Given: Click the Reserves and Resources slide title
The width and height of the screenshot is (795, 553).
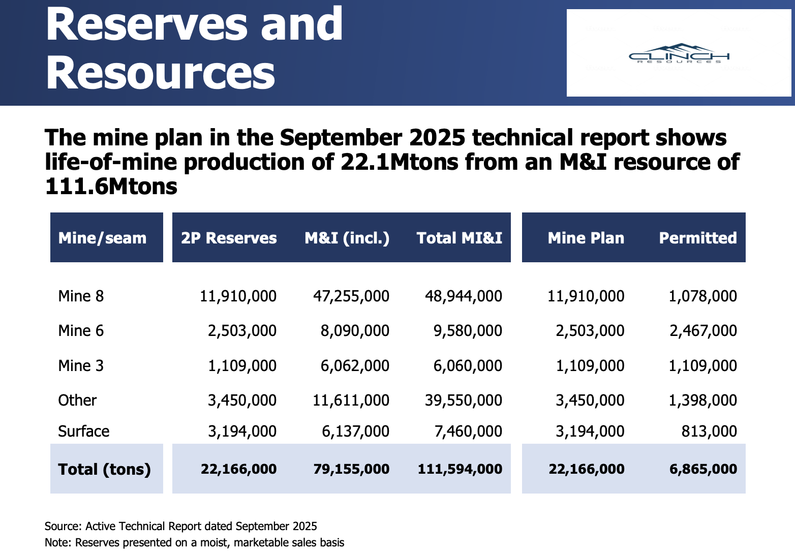Looking at the screenshot, I should (194, 48).
